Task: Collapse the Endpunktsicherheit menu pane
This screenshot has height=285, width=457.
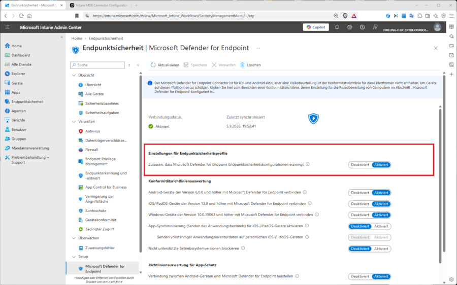Action: 138,65
